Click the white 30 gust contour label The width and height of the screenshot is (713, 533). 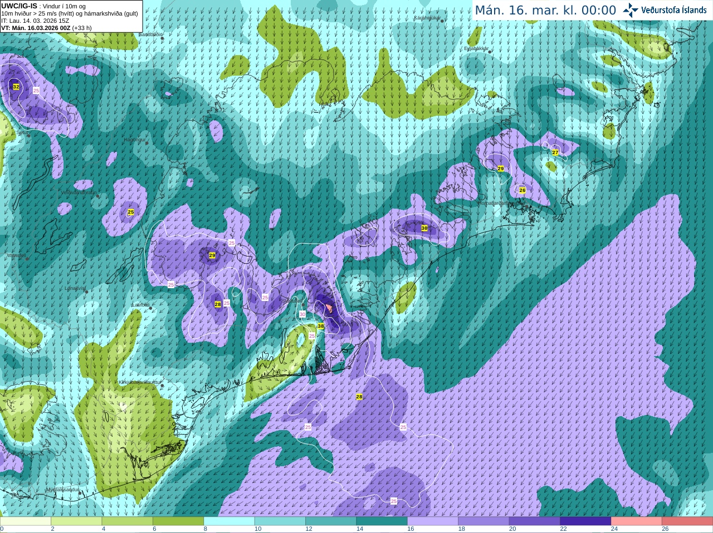[302, 314]
